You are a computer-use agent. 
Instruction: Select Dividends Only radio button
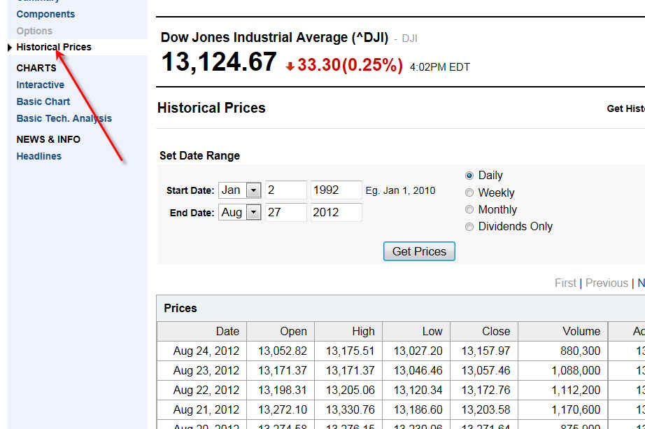click(x=469, y=227)
